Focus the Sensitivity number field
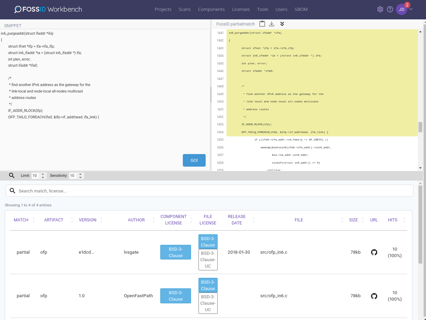The width and height of the screenshot is (426, 320). point(76,175)
